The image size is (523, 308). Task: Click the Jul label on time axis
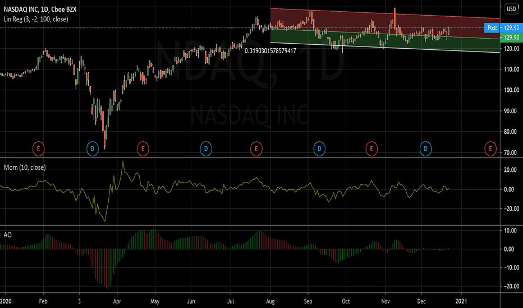pos(231,301)
